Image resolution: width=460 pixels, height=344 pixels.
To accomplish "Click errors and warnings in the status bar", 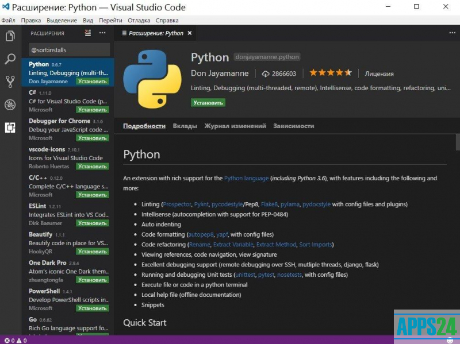I will [16, 340].
